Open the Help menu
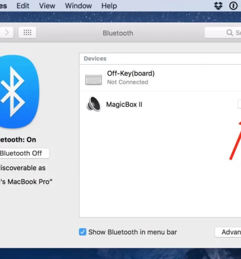241x259 pixels. pyautogui.click(x=109, y=6)
